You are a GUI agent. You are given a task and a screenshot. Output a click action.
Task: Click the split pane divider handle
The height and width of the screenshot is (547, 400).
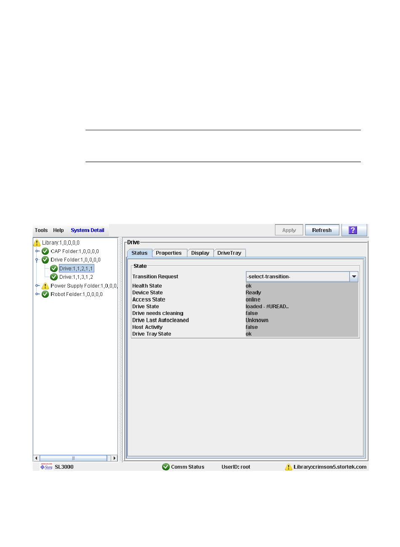pyautogui.click(x=120, y=349)
